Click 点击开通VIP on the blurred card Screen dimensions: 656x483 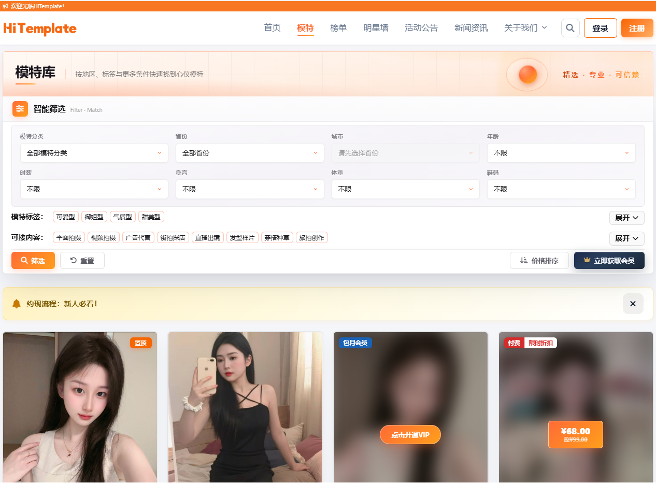410,434
